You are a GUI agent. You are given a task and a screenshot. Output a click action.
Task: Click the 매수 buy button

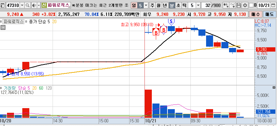255,15
